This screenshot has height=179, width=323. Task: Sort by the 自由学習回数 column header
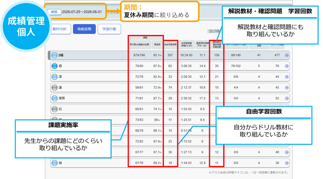170,45
